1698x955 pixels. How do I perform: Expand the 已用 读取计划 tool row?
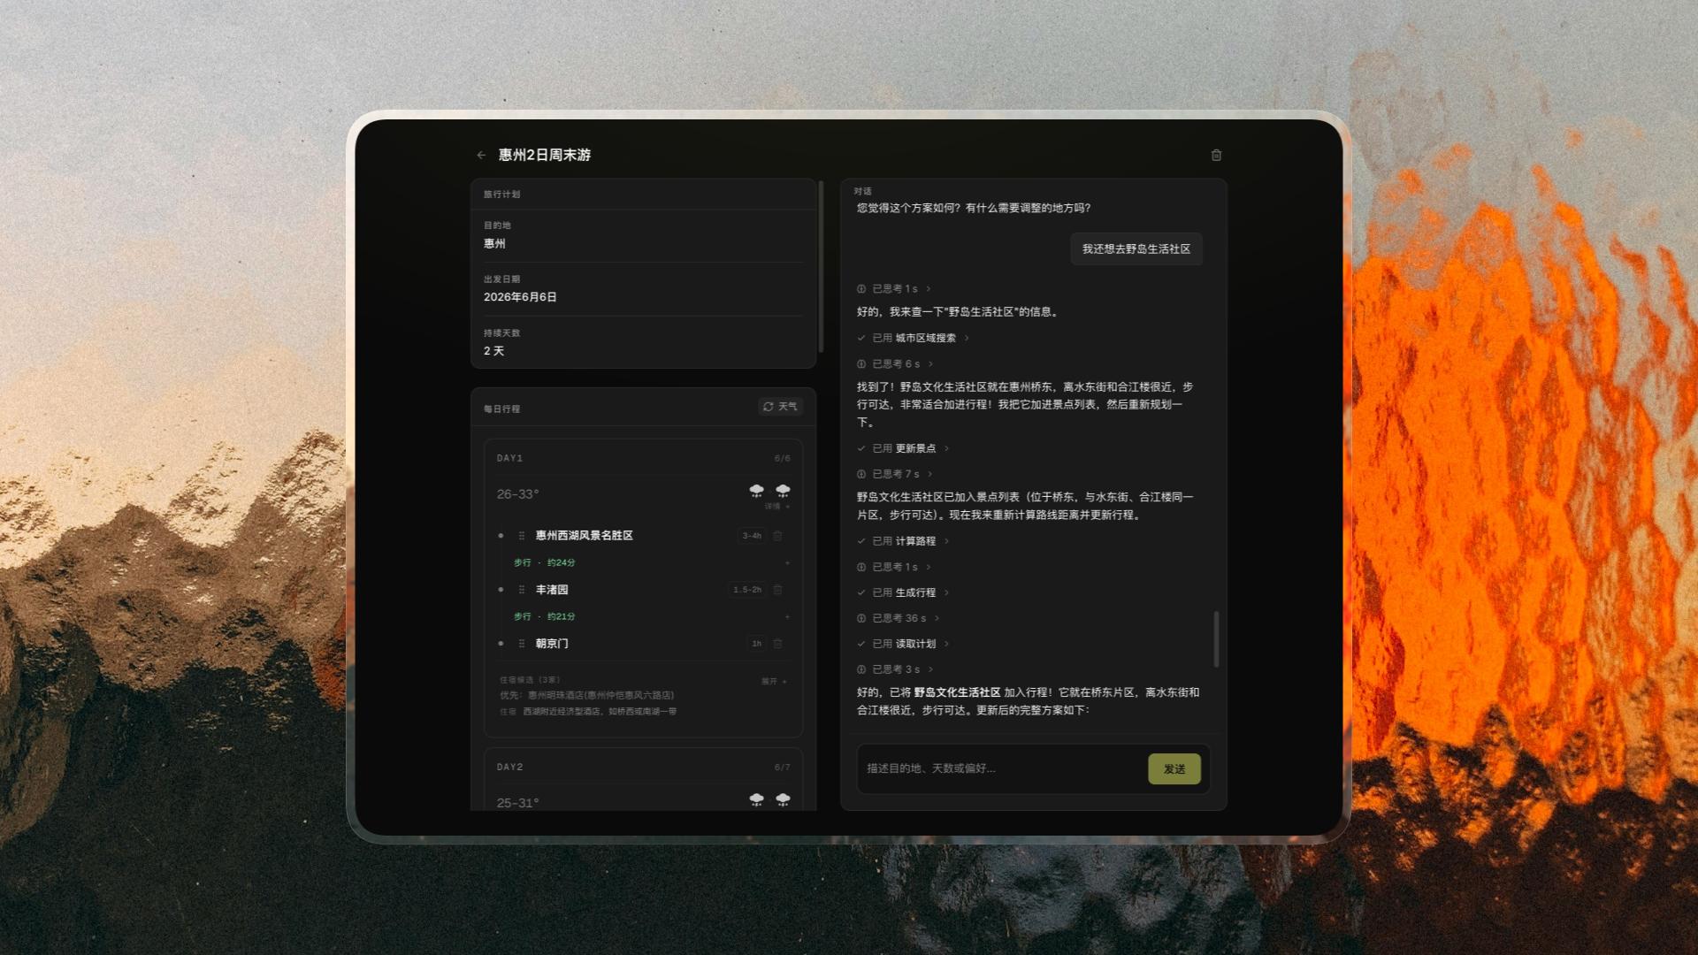(x=903, y=644)
